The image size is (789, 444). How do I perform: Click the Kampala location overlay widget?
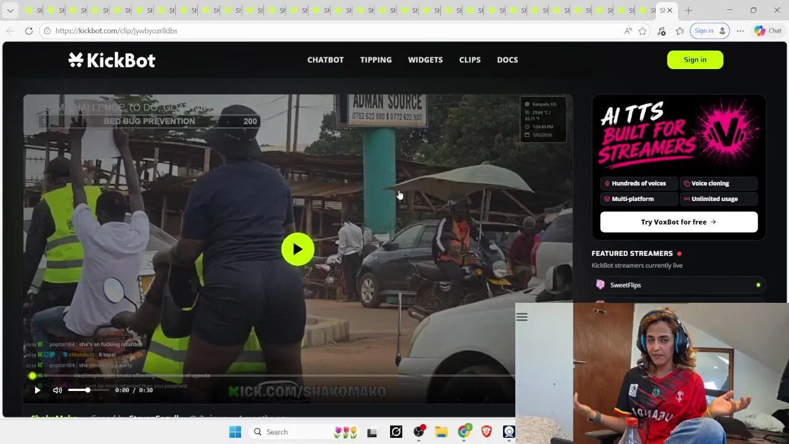(x=543, y=120)
